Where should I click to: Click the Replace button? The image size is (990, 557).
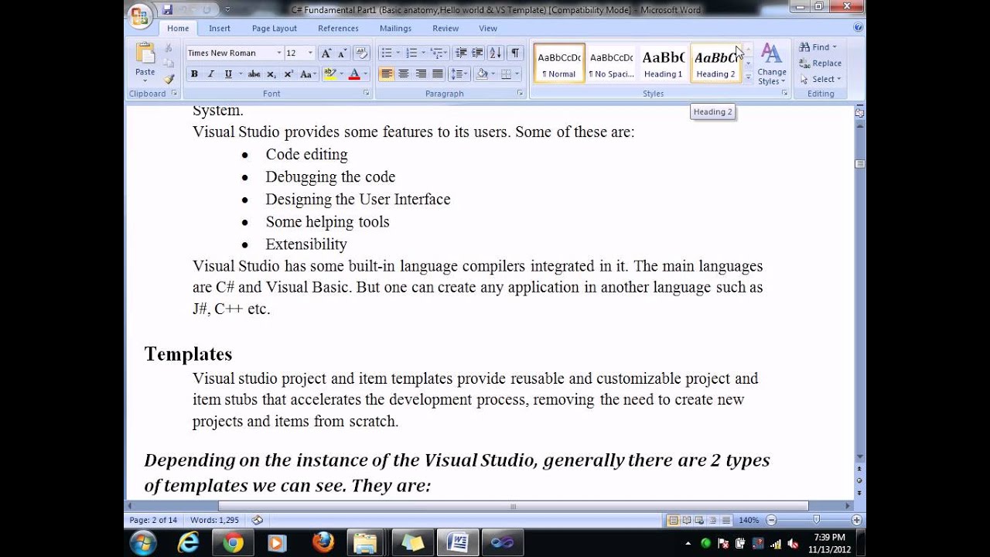pos(821,63)
